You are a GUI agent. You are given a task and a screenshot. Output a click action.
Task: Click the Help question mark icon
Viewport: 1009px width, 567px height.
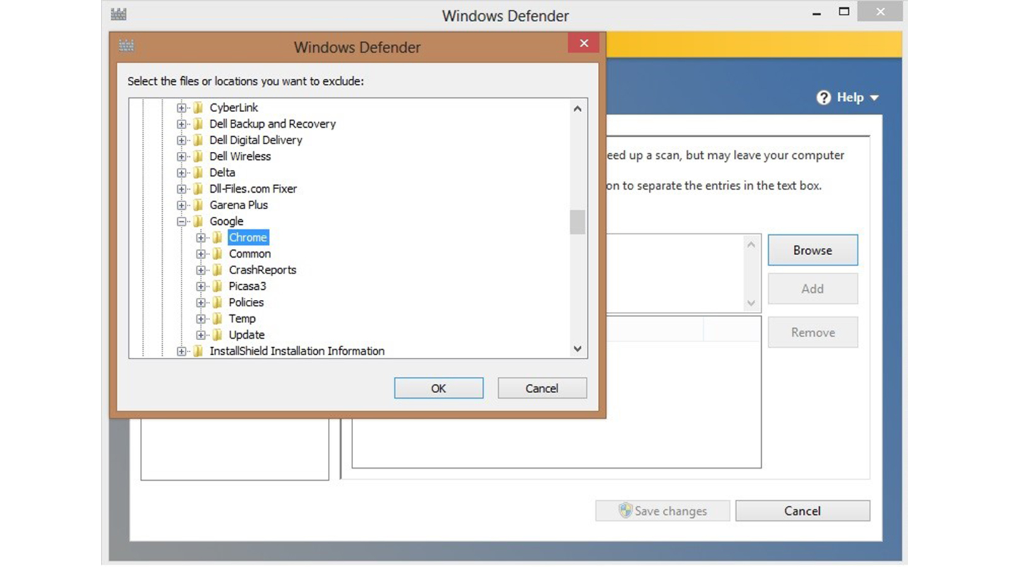pyautogui.click(x=824, y=98)
